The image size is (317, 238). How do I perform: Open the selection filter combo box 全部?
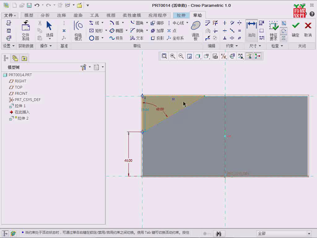(x=284, y=233)
